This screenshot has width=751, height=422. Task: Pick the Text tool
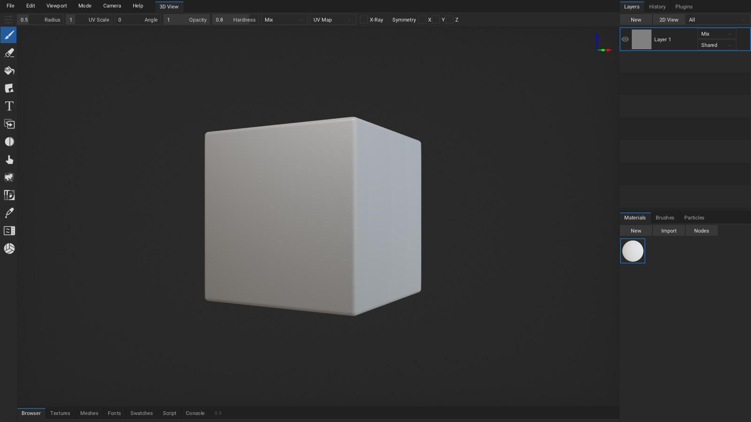tap(9, 106)
